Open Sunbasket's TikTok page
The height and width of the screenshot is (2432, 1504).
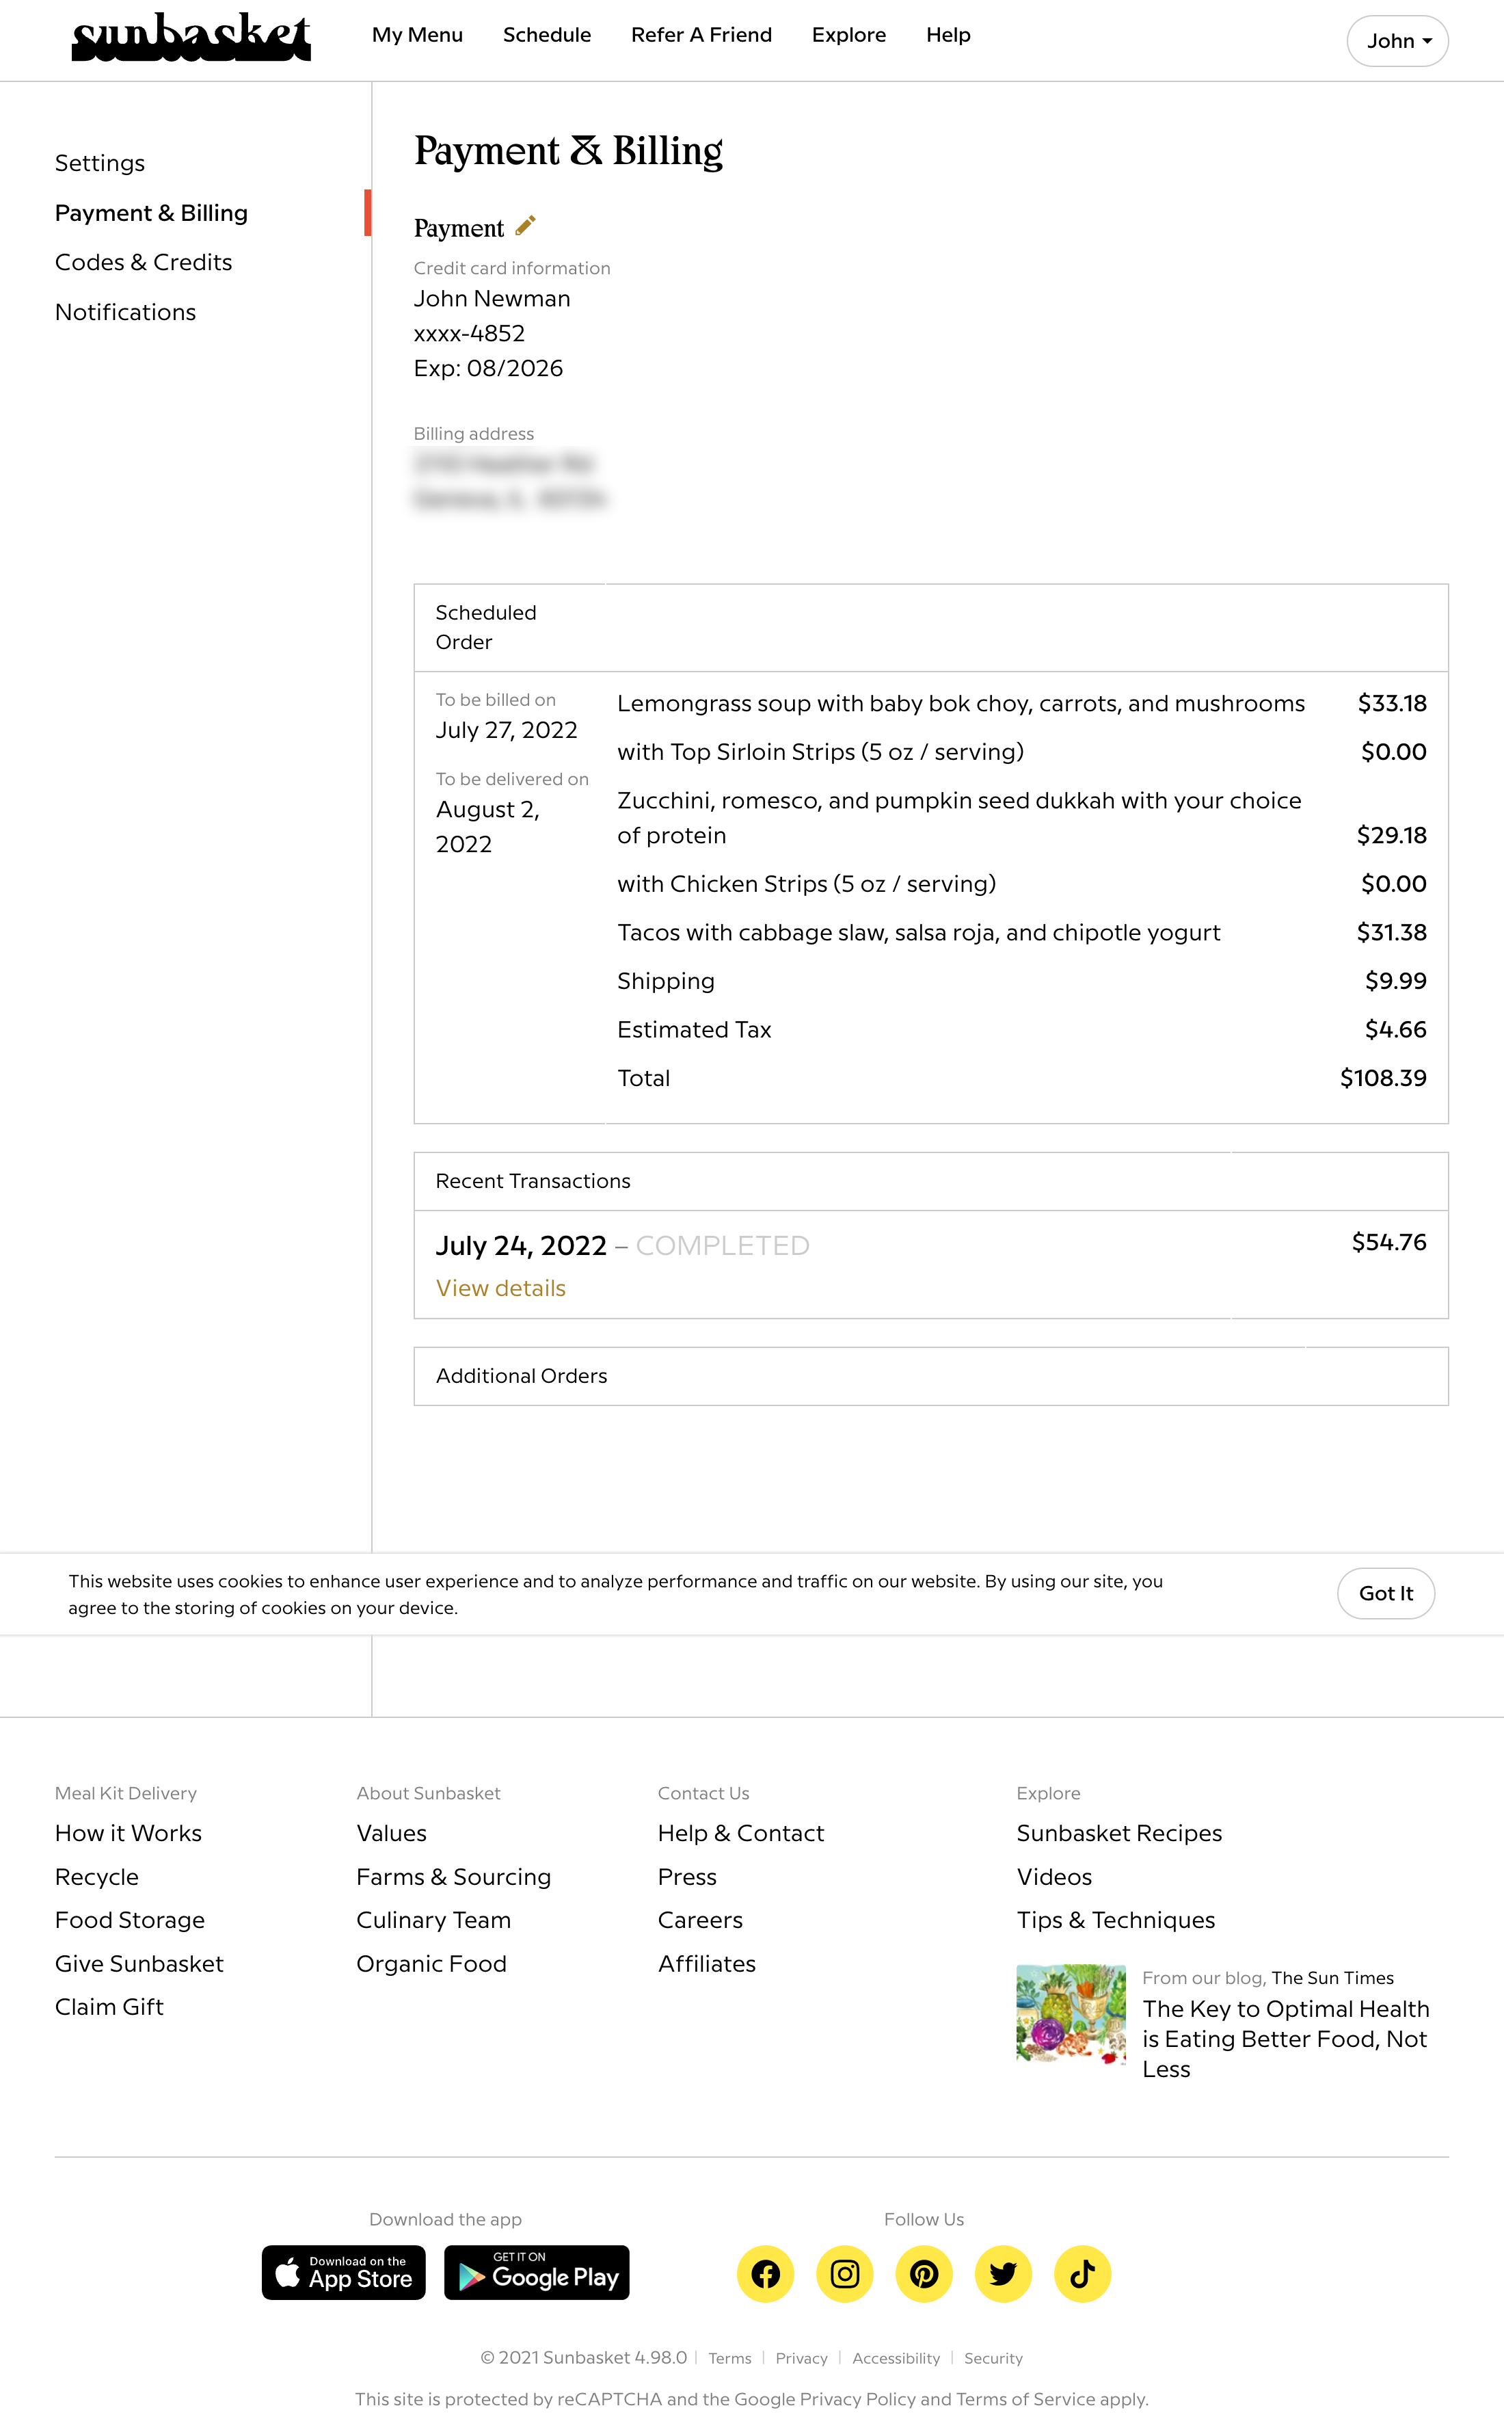[x=1082, y=2274]
